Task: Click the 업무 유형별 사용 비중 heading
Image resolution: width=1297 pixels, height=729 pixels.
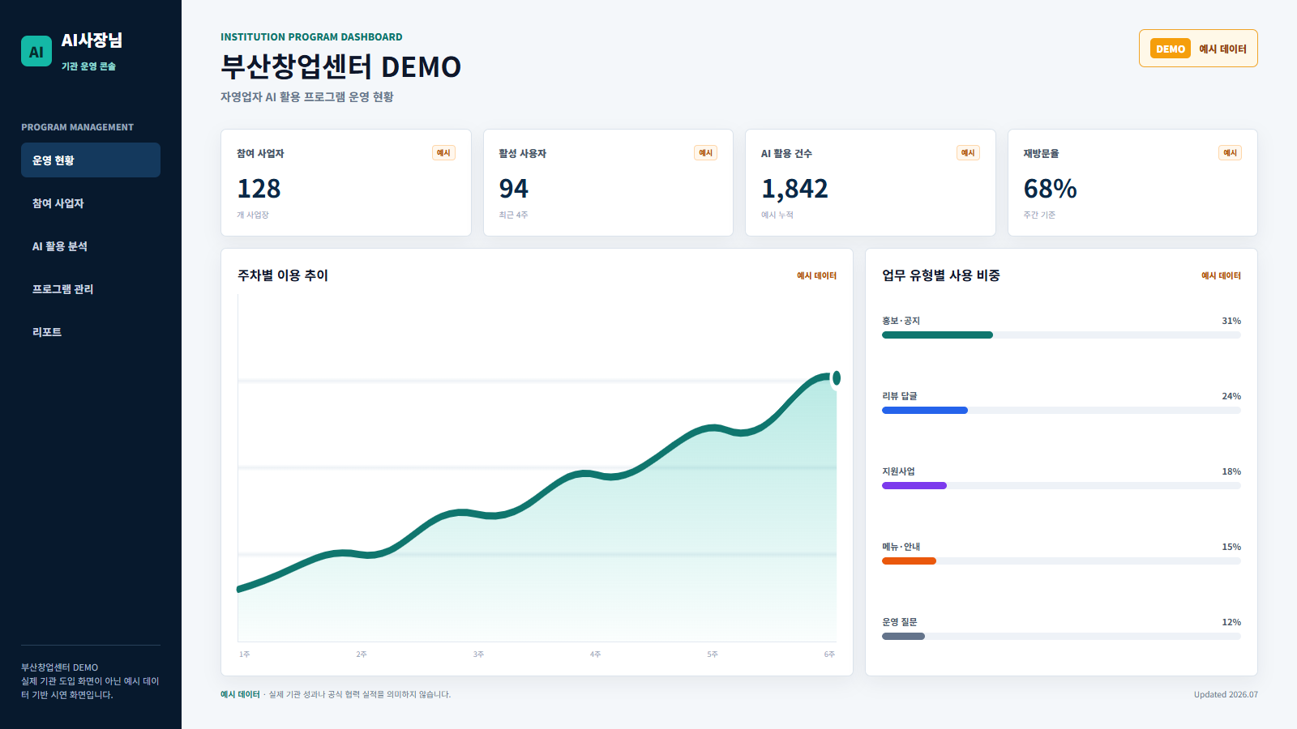Action: 941,275
